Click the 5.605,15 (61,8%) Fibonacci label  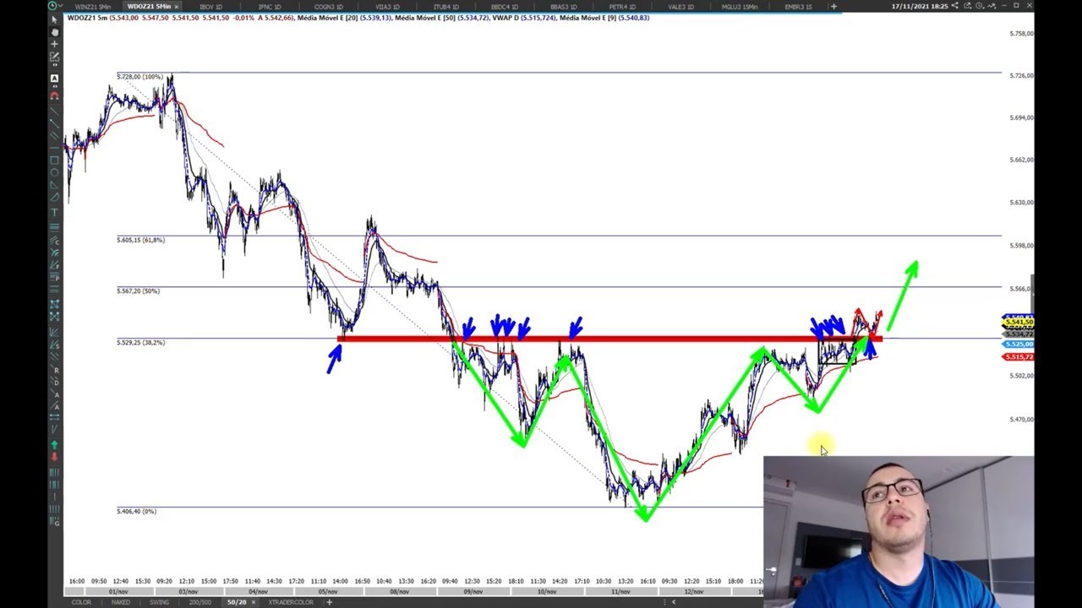(x=140, y=240)
